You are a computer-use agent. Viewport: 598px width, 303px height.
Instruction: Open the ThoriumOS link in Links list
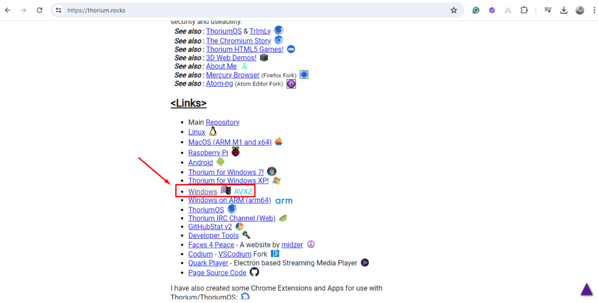(206, 210)
